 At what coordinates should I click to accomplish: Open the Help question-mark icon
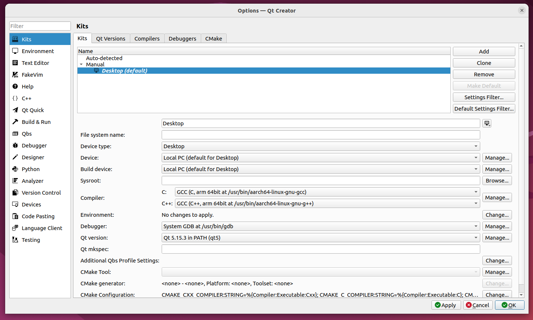pyautogui.click(x=15, y=86)
